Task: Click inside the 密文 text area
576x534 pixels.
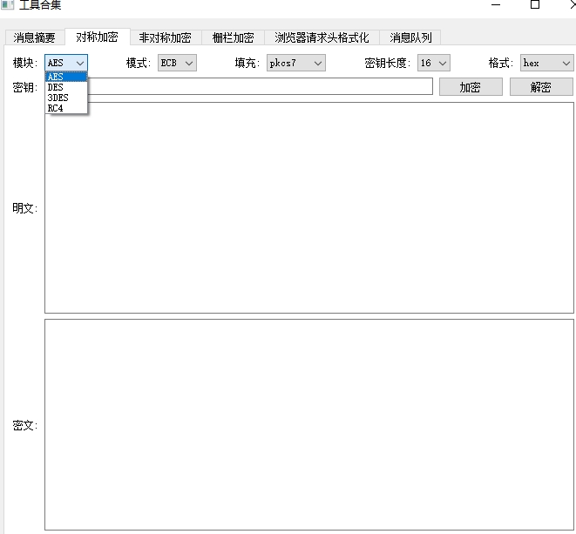Action: tap(309, 424)
